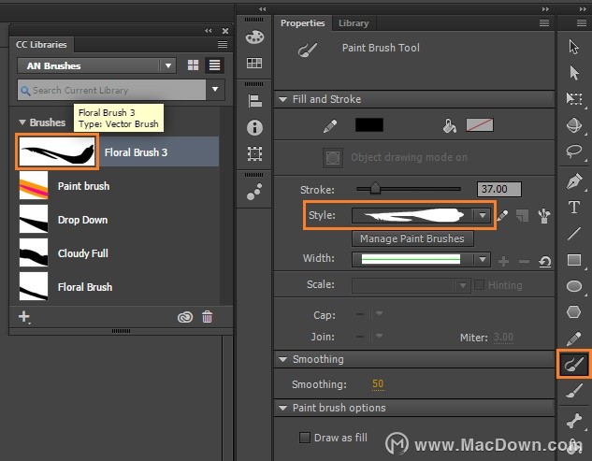592x461 pixels.
Task: Select the PolyStar hexagon tool
Action: (574, 312)
